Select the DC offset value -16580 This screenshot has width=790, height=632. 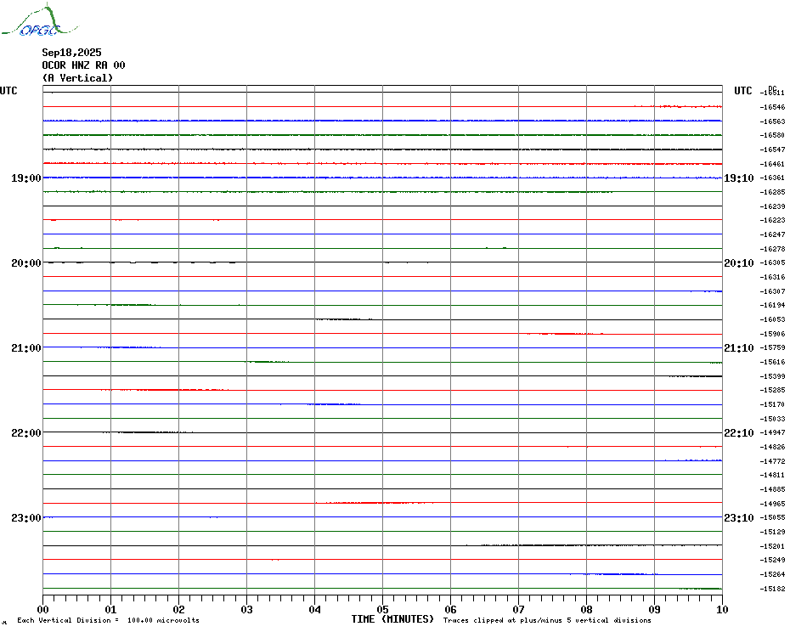(772, 136)
